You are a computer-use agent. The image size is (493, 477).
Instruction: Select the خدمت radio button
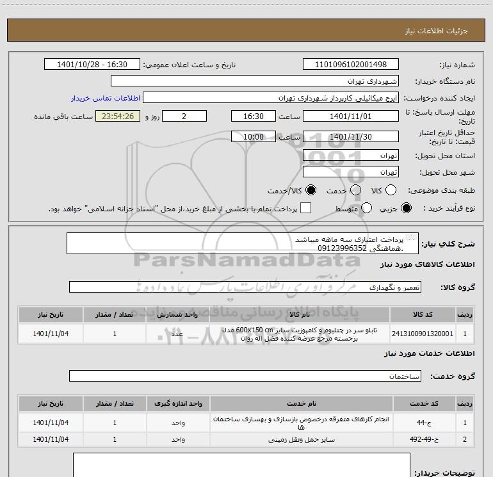click(355, 190)
